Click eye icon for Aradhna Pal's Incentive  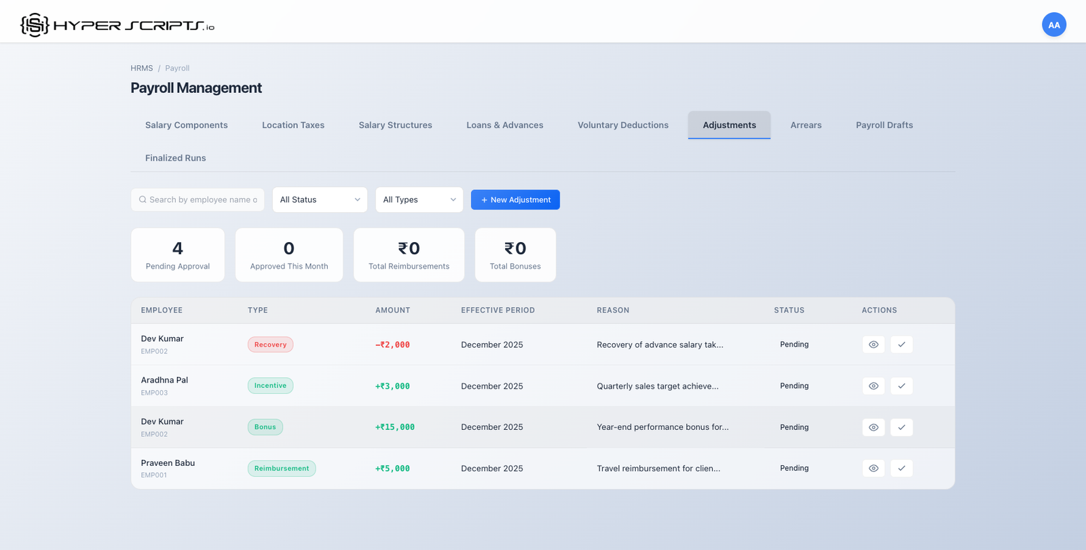pyautogui.click(x=873, y=386)
